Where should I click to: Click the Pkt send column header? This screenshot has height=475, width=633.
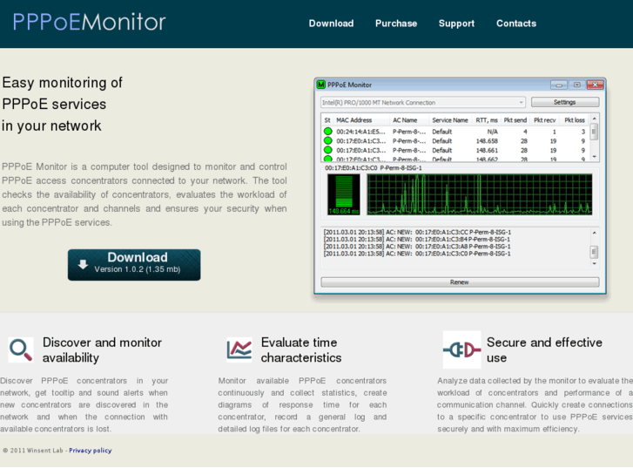coord(515,120)
